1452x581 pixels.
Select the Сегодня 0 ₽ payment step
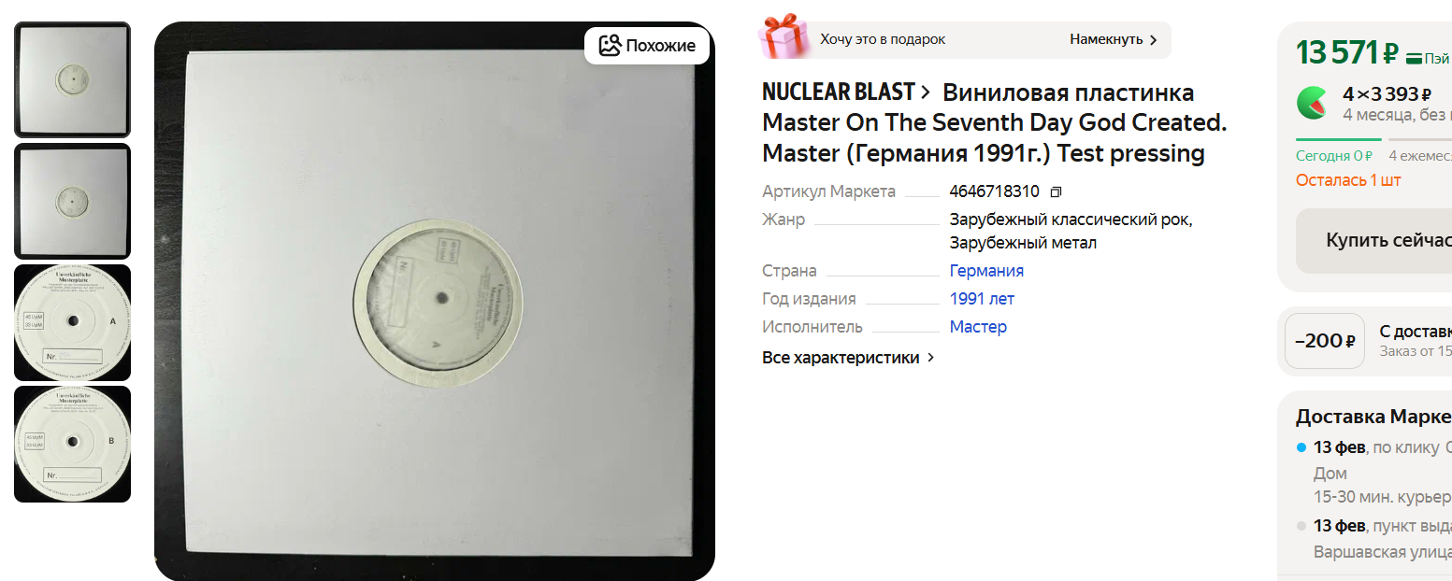coord(1333,156)
